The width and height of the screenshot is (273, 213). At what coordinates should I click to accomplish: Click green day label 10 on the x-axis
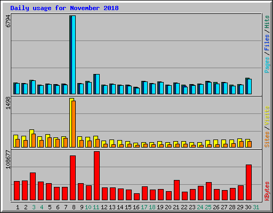[88, 207]
